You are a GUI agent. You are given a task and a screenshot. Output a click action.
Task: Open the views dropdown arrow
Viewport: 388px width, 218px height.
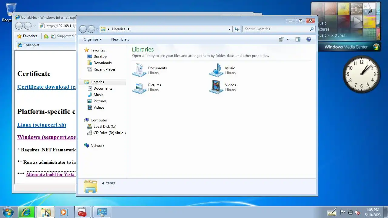[x=288, y=39]
